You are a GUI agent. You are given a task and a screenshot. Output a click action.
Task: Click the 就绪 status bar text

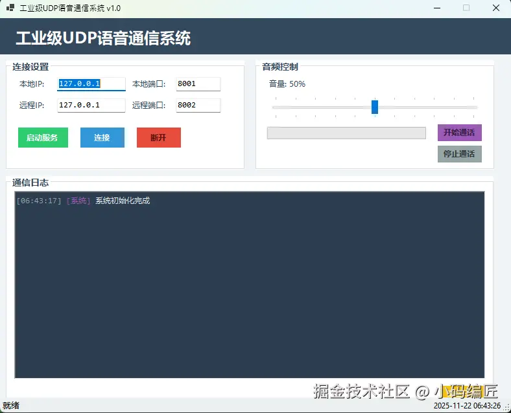[11, 405]
